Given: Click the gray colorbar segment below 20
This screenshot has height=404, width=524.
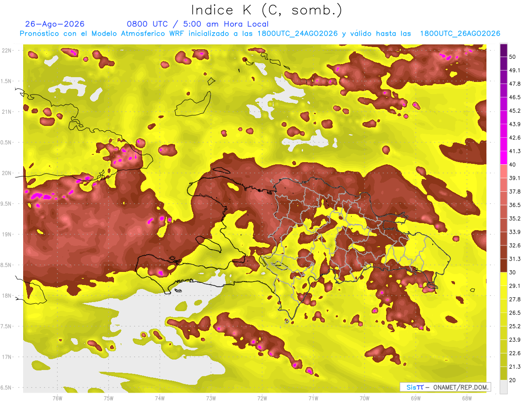Looking at the screenshot, I should coord(503,387).
